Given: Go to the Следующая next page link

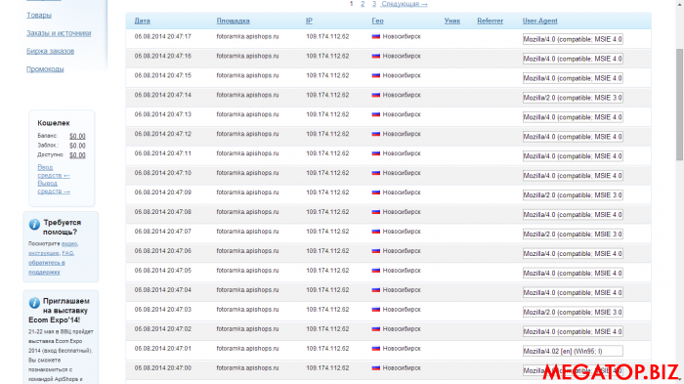Looking at the screenshot, I should pyautogui.click(x=404, y=4).
